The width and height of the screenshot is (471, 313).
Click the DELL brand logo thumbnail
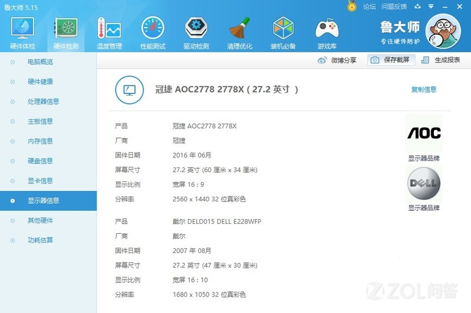pyautogui.click(x=424, y=183)
